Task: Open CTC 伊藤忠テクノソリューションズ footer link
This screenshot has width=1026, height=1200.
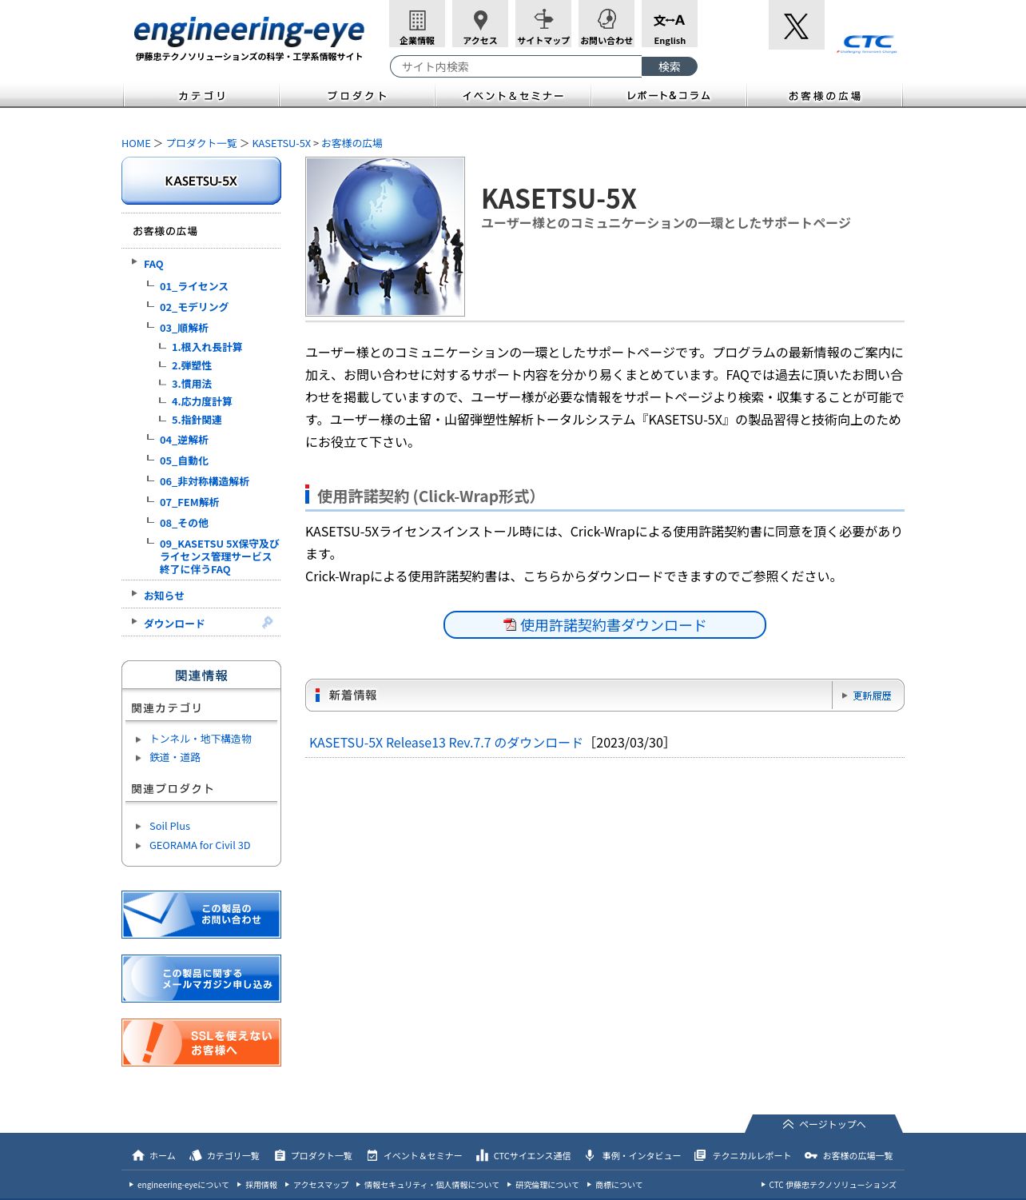Action: click(x=833, y=1185)
